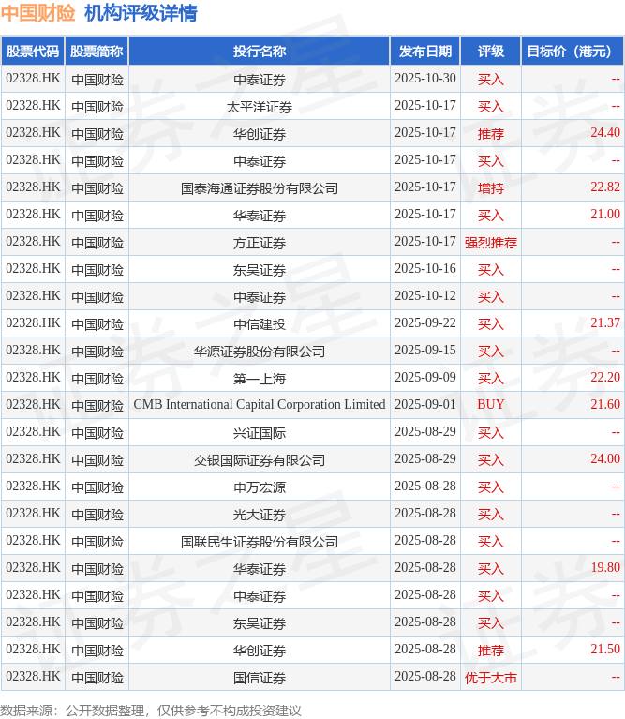The image size is (625, 719).
Task: Click the 2025-09-22 date cell
Action: pyautogui.click(x=425, y=322)
